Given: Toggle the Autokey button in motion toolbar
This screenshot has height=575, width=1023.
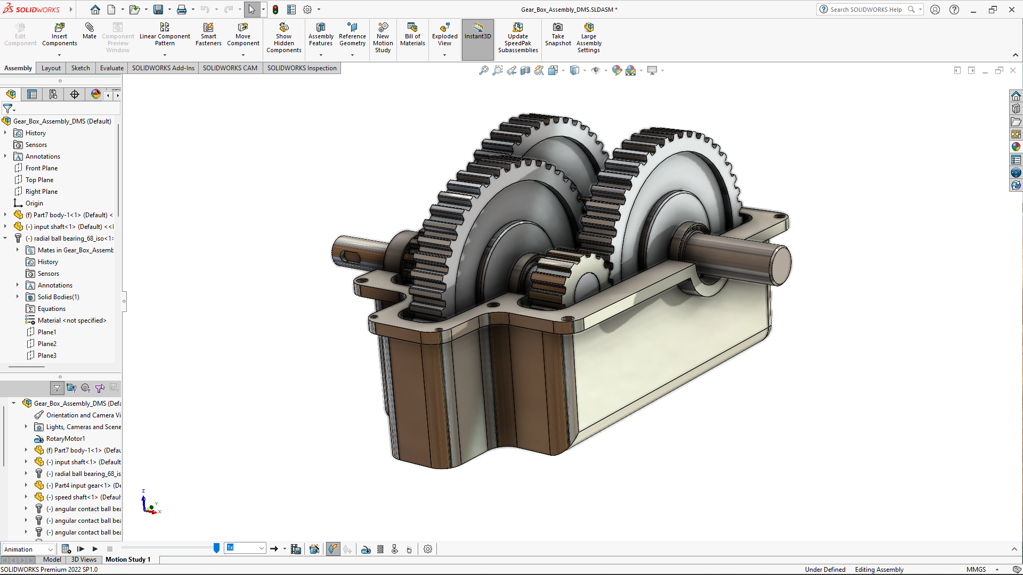Looking at the screenshot, I should click(333, 549).
